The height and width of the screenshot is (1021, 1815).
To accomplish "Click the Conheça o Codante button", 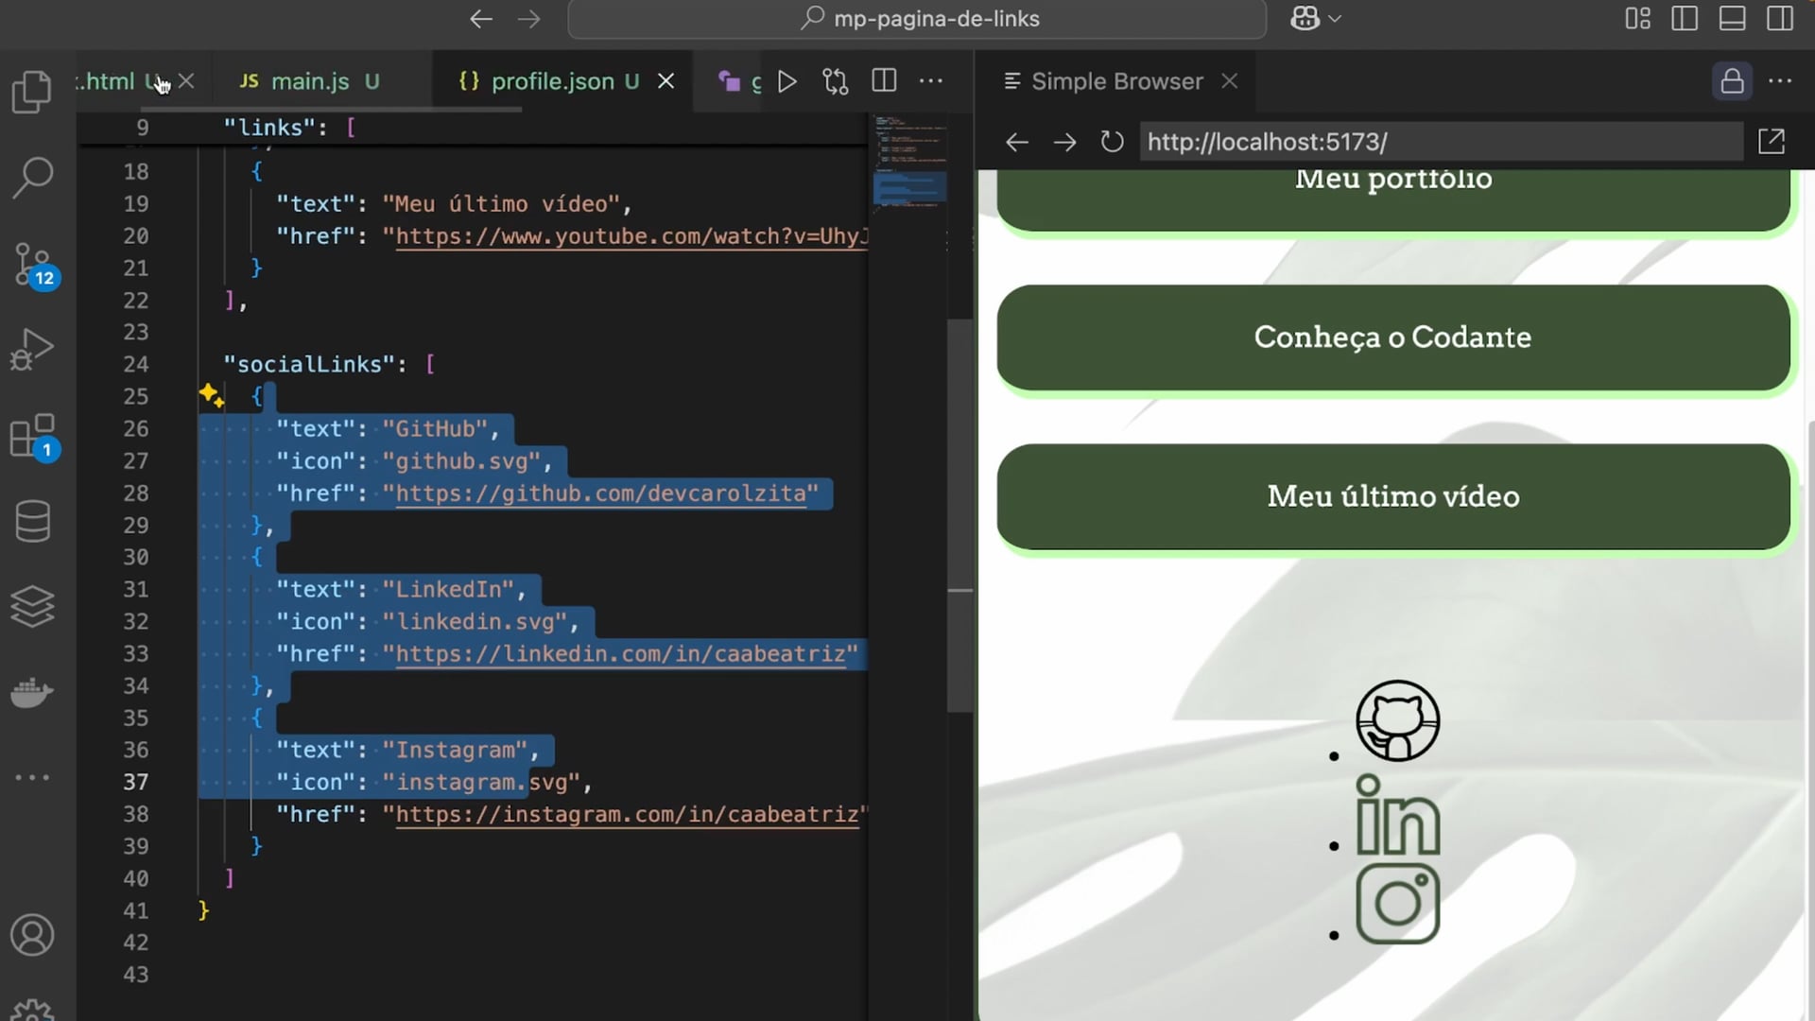I will tap(1392, 337).
